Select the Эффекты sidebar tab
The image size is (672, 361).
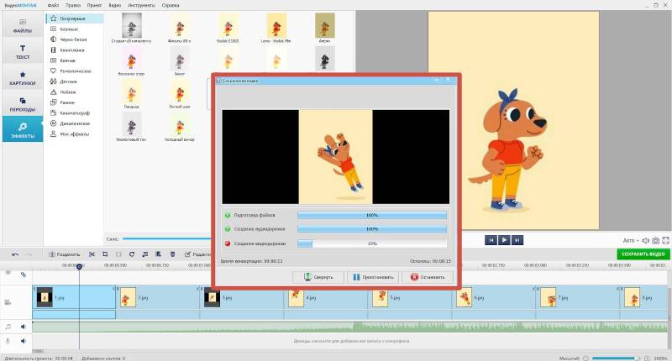(23, 130)
